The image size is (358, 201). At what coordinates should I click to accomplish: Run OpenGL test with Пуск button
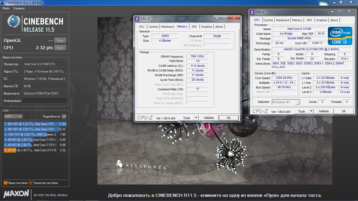pyautogui.click(x=60, y=41)
